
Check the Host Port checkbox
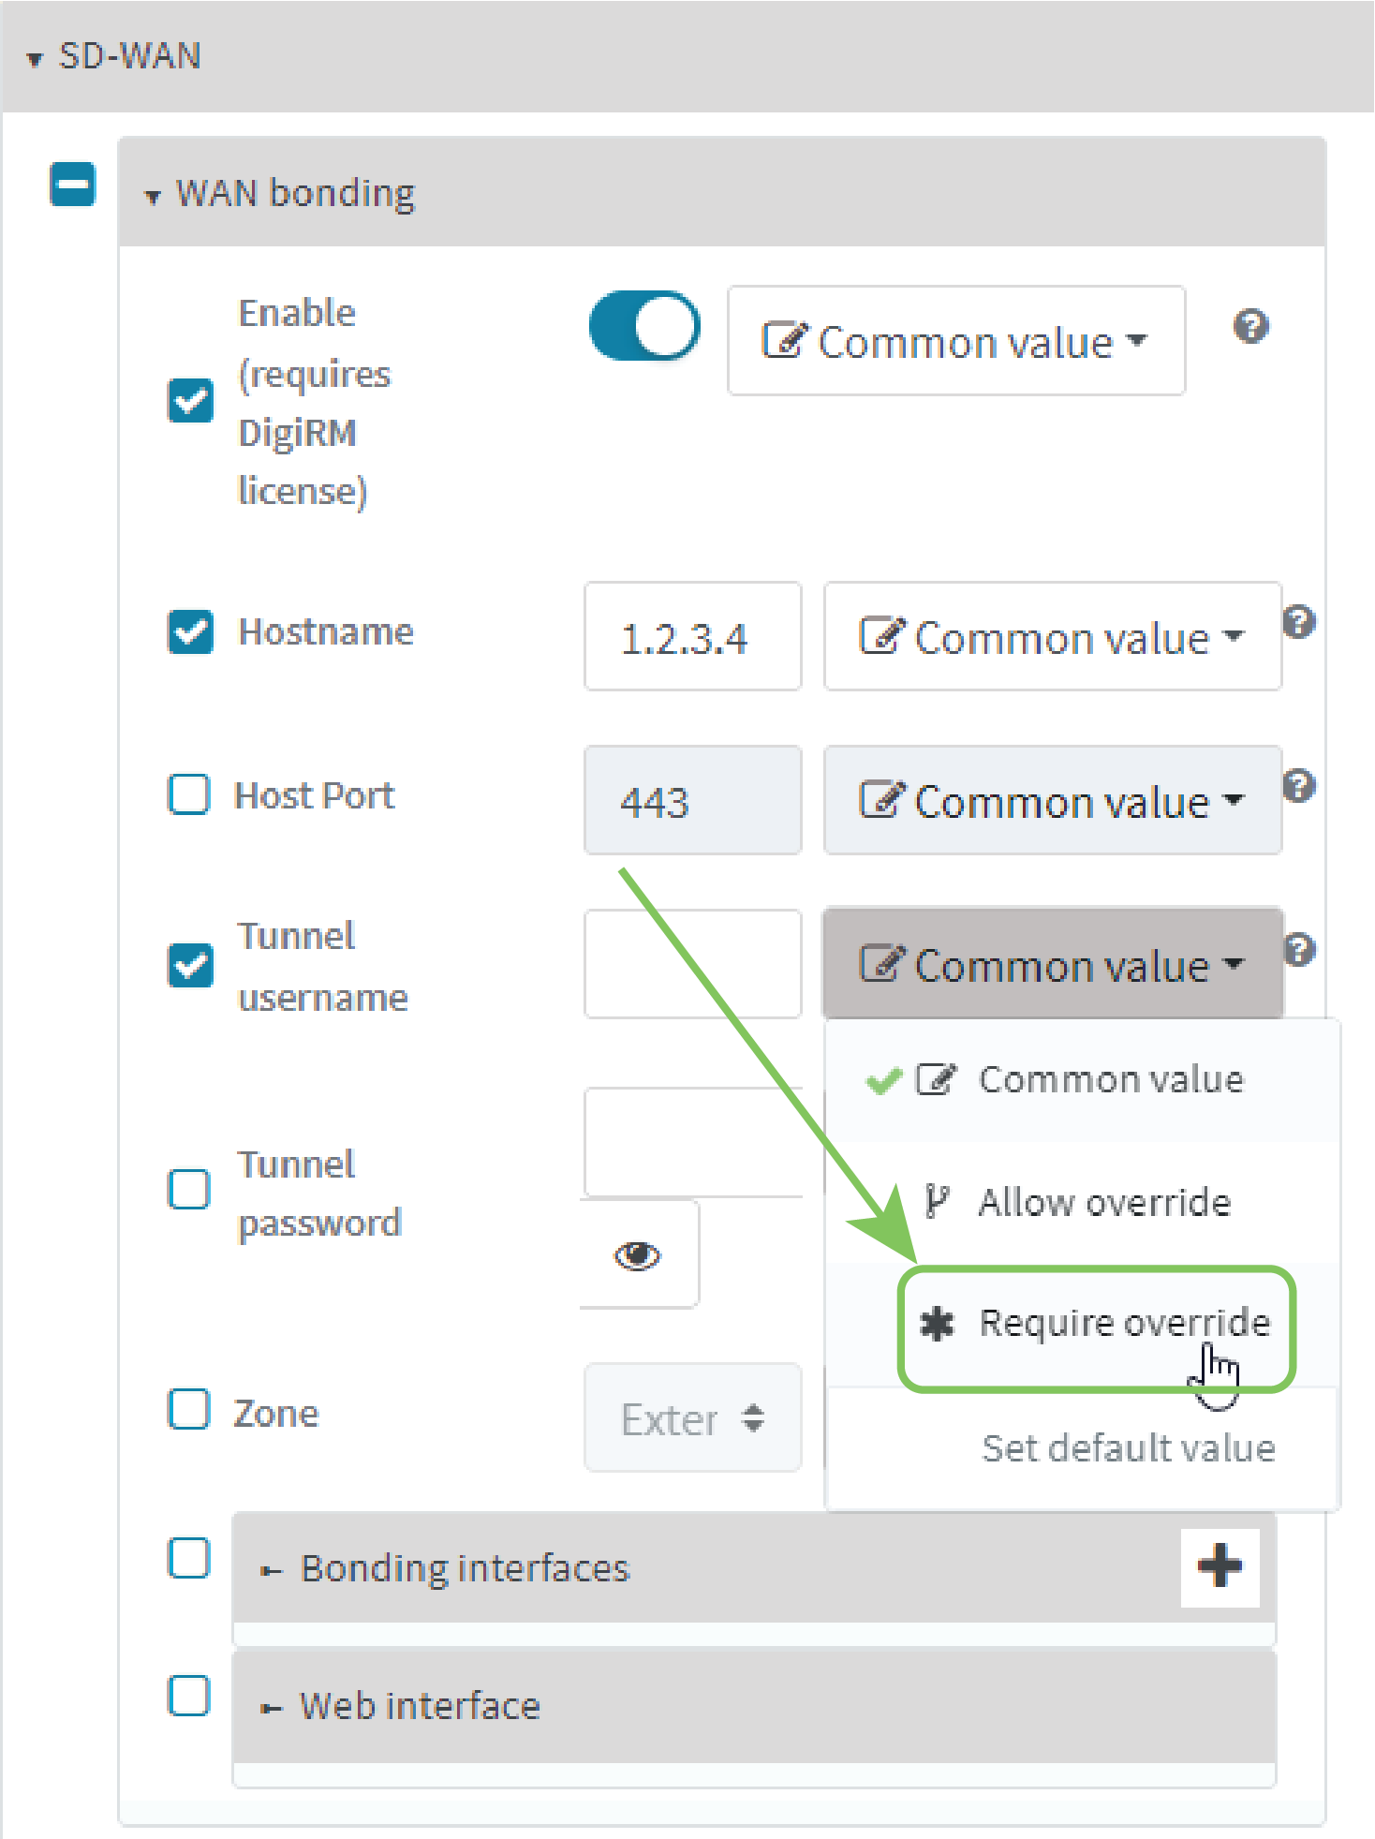[189, 795]
